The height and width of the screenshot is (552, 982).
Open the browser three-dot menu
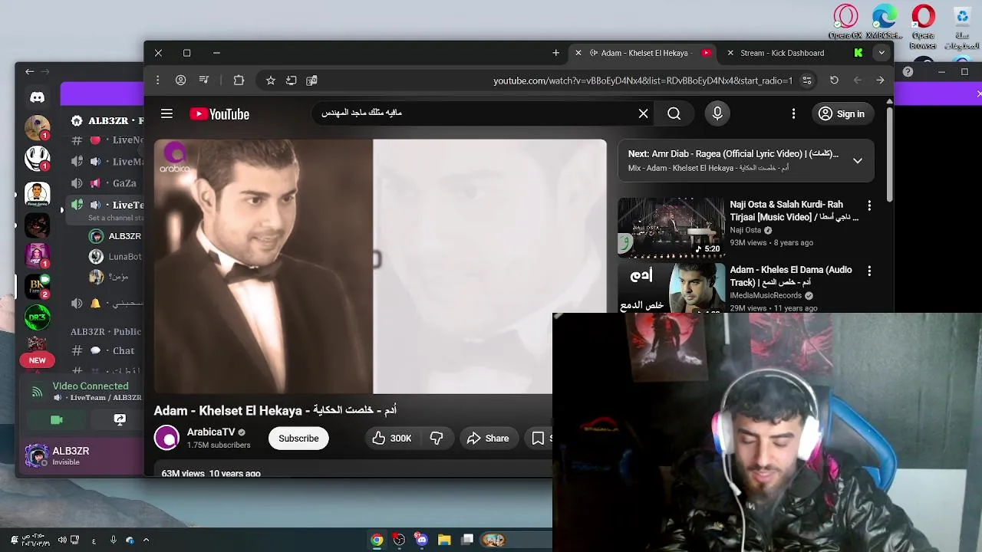click(x=157, y=80)
